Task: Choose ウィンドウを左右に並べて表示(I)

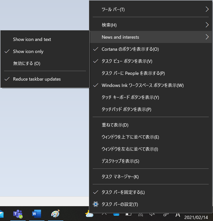Action: (x=151, y=149)
